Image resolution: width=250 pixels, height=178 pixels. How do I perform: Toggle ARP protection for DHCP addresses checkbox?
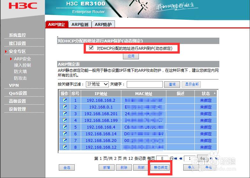pyautogui.click(x=91, y=48)
